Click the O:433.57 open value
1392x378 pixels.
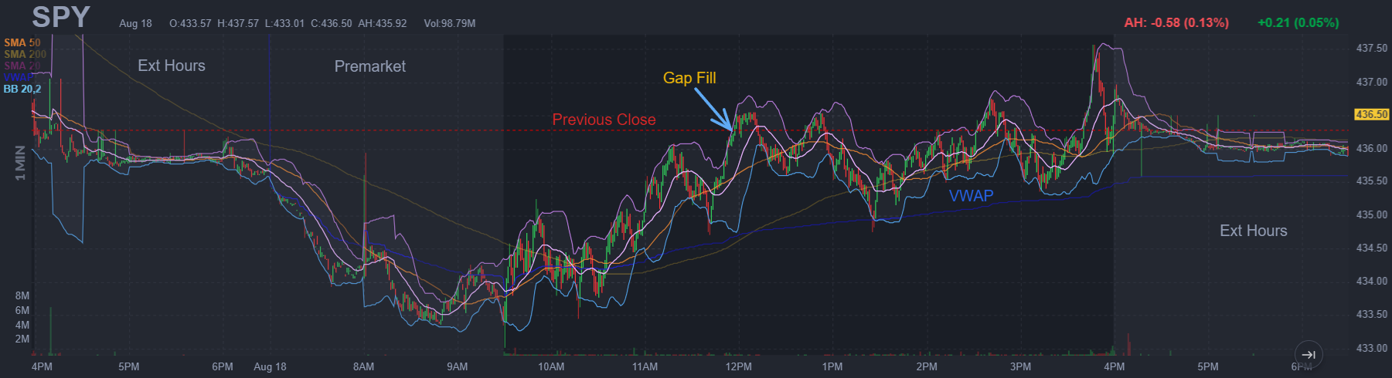point(190,23)
